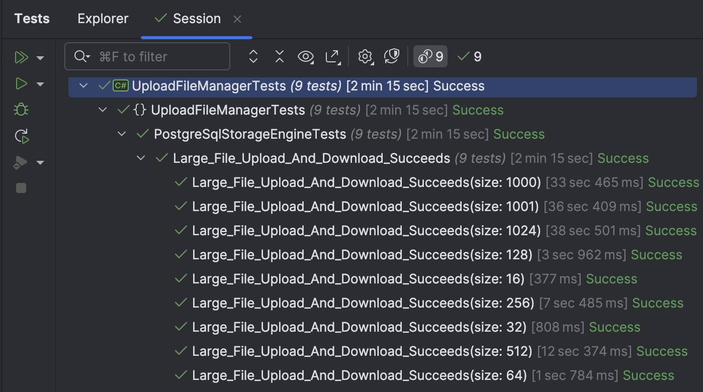
Task: Open the test session settings gear
Action: tap(366, 56)
